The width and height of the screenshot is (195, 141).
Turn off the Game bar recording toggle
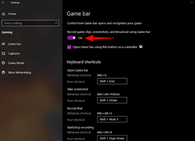(72, 38)
